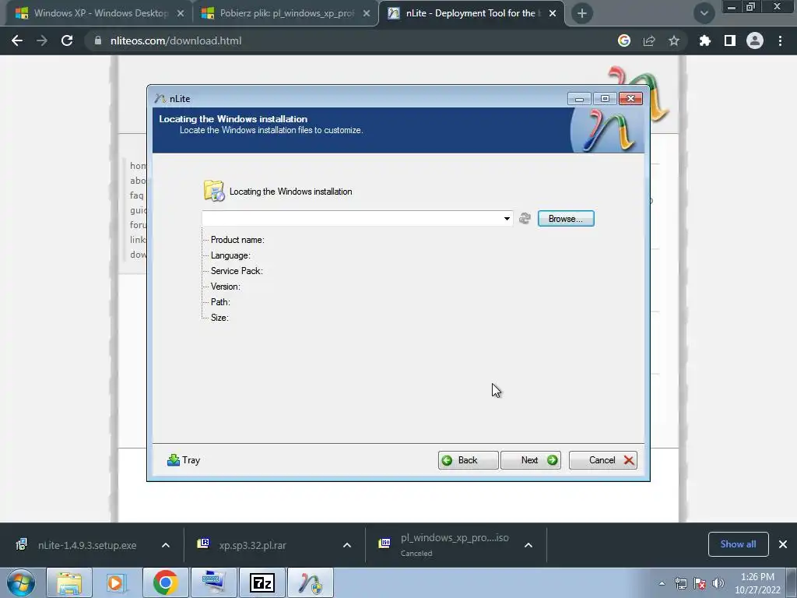Click the refresh icon beside the path dropdown
Screen dimensions: 797x598
pyautogui.click(x=525, y=219)
